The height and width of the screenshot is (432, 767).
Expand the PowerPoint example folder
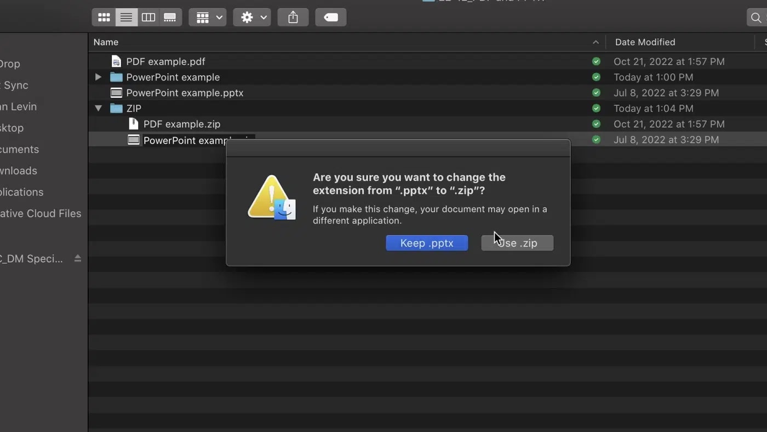[98, 77]
